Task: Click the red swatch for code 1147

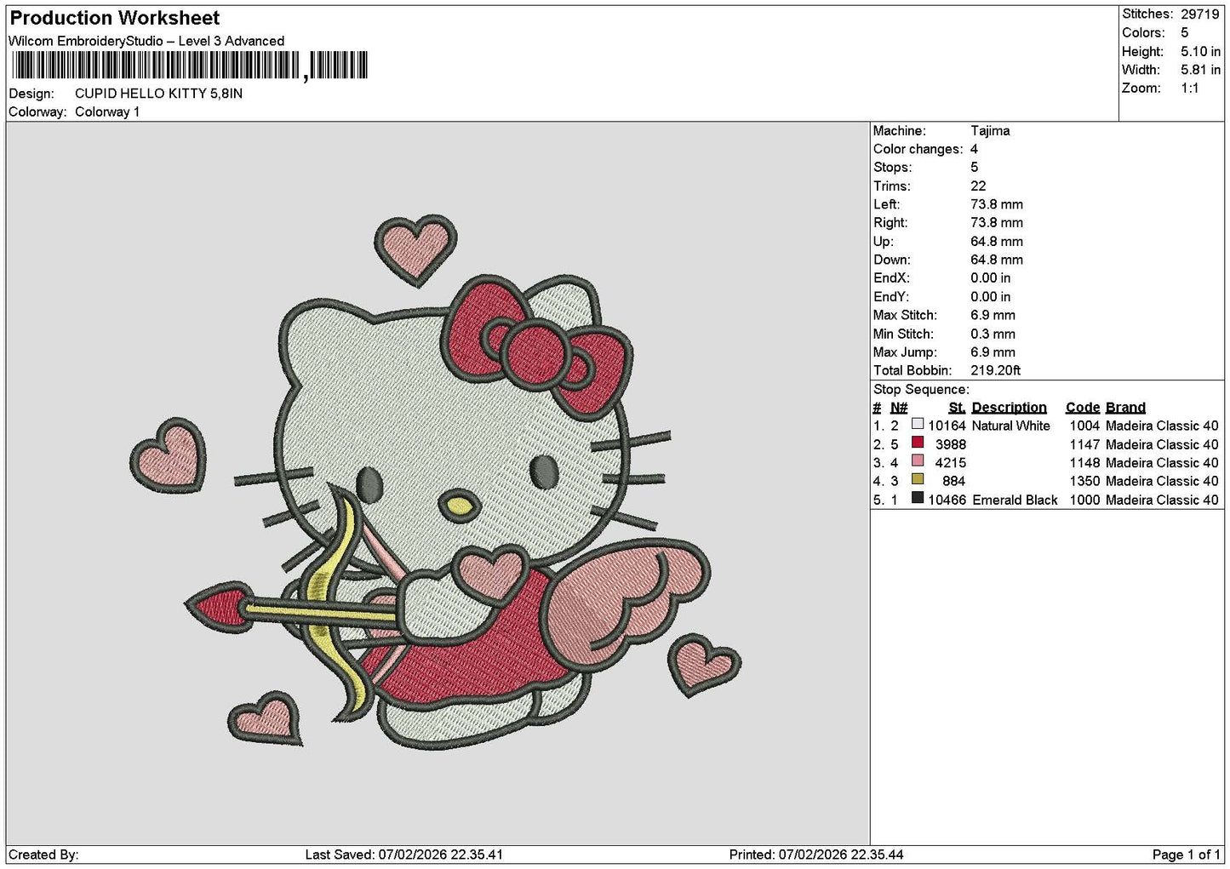Action: pyautogui.click(x=918, y=443)
